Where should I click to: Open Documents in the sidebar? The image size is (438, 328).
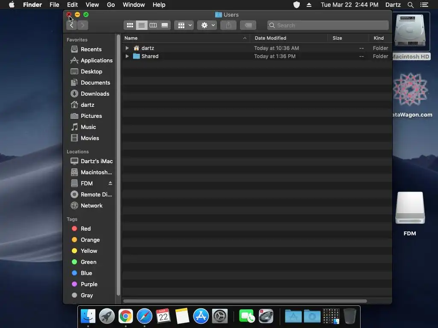tap(91, 83)
